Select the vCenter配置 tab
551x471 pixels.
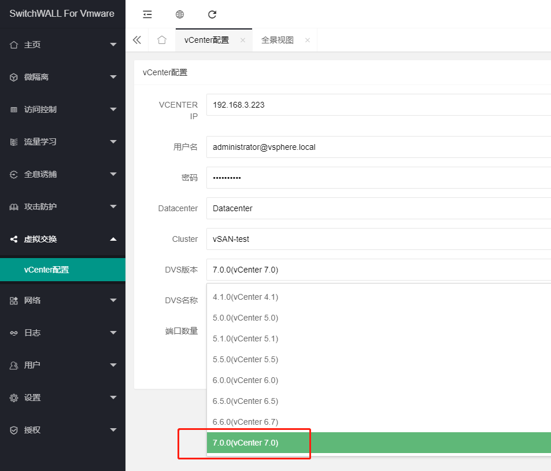click(x=207, y=40)
